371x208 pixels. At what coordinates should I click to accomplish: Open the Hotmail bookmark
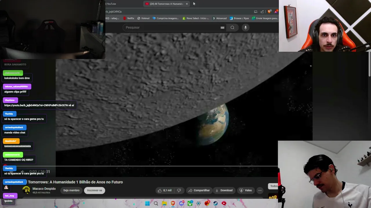tap(143, 18)
